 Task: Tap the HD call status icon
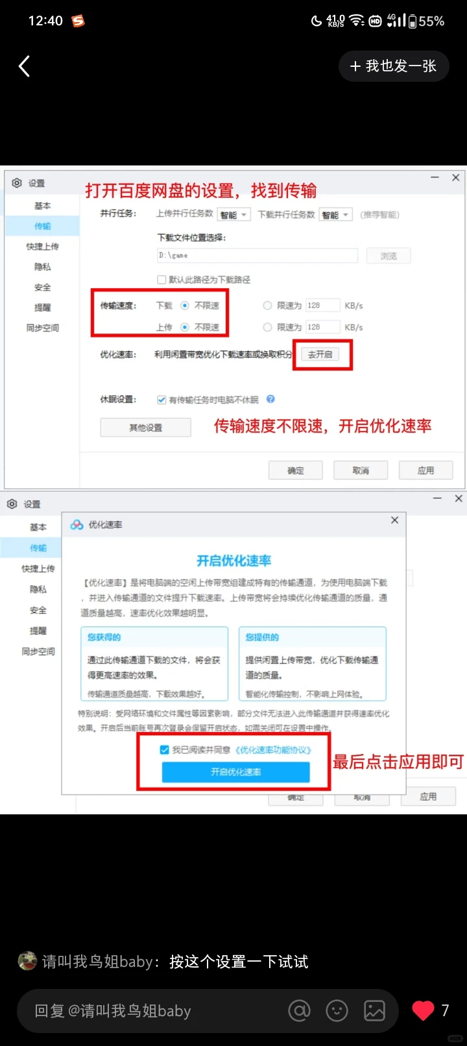(375, 21)
